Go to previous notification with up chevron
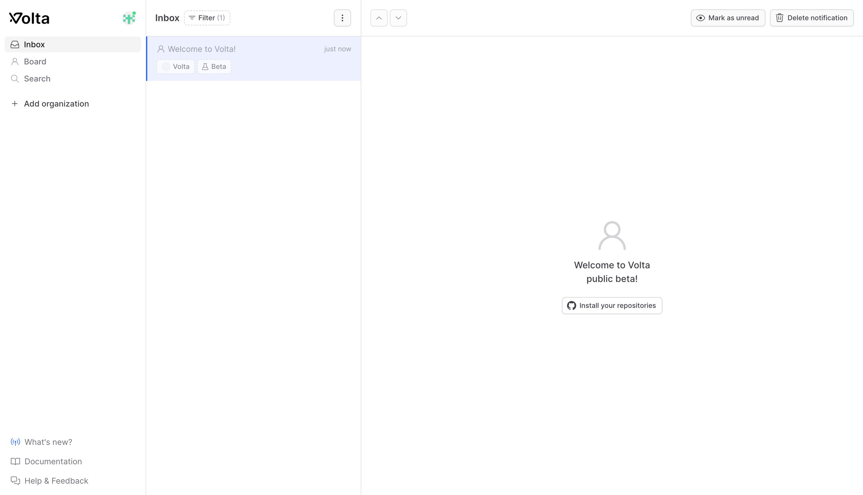863x495 pixels. (x=379, y=18)
